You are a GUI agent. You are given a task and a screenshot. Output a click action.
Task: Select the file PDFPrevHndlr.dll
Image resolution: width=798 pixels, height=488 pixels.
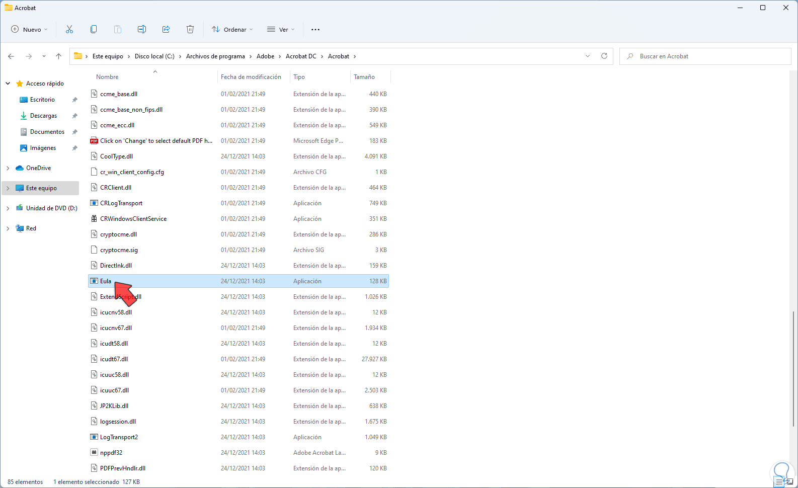point(238,468)
